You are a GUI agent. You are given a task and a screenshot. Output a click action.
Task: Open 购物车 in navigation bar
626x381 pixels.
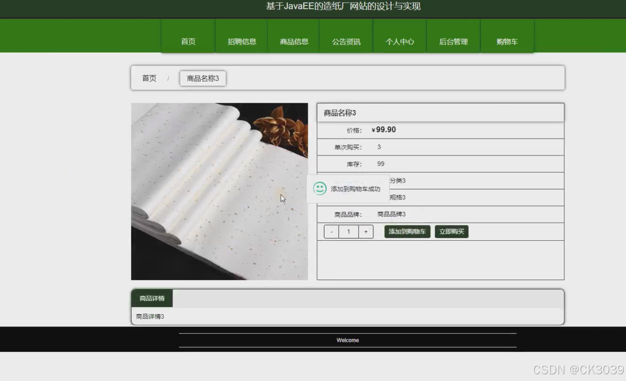(x=507, y=42)
